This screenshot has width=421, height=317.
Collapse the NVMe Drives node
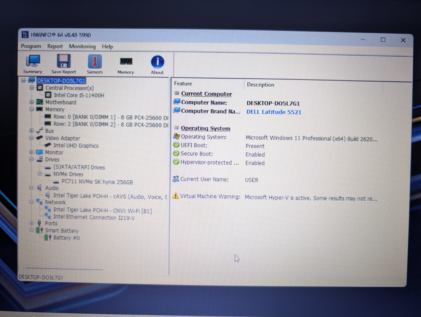40,174
